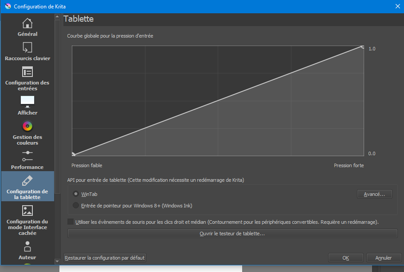The height and width of the screenshot is (272, 404).
Task: Click the 'API pour entrée de tablette' label
Action: pos(156,180)
